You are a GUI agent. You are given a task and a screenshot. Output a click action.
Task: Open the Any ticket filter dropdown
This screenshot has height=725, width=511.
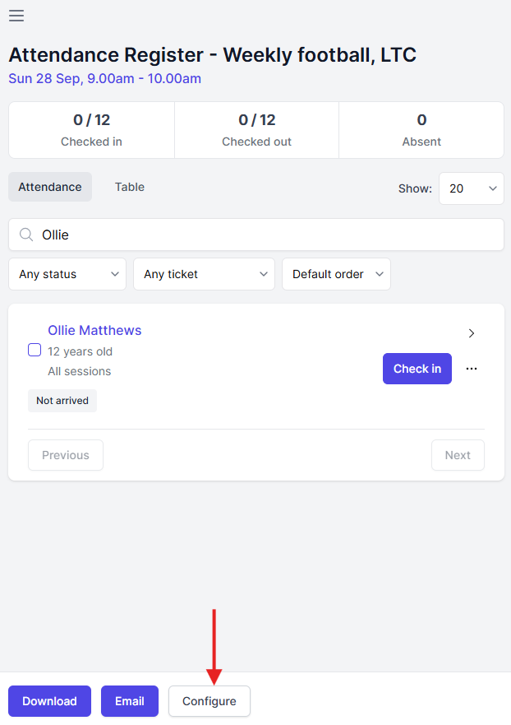204,274
